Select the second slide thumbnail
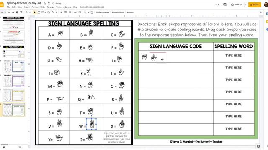This screenshot has height=150, width=268. click(14, 37)
